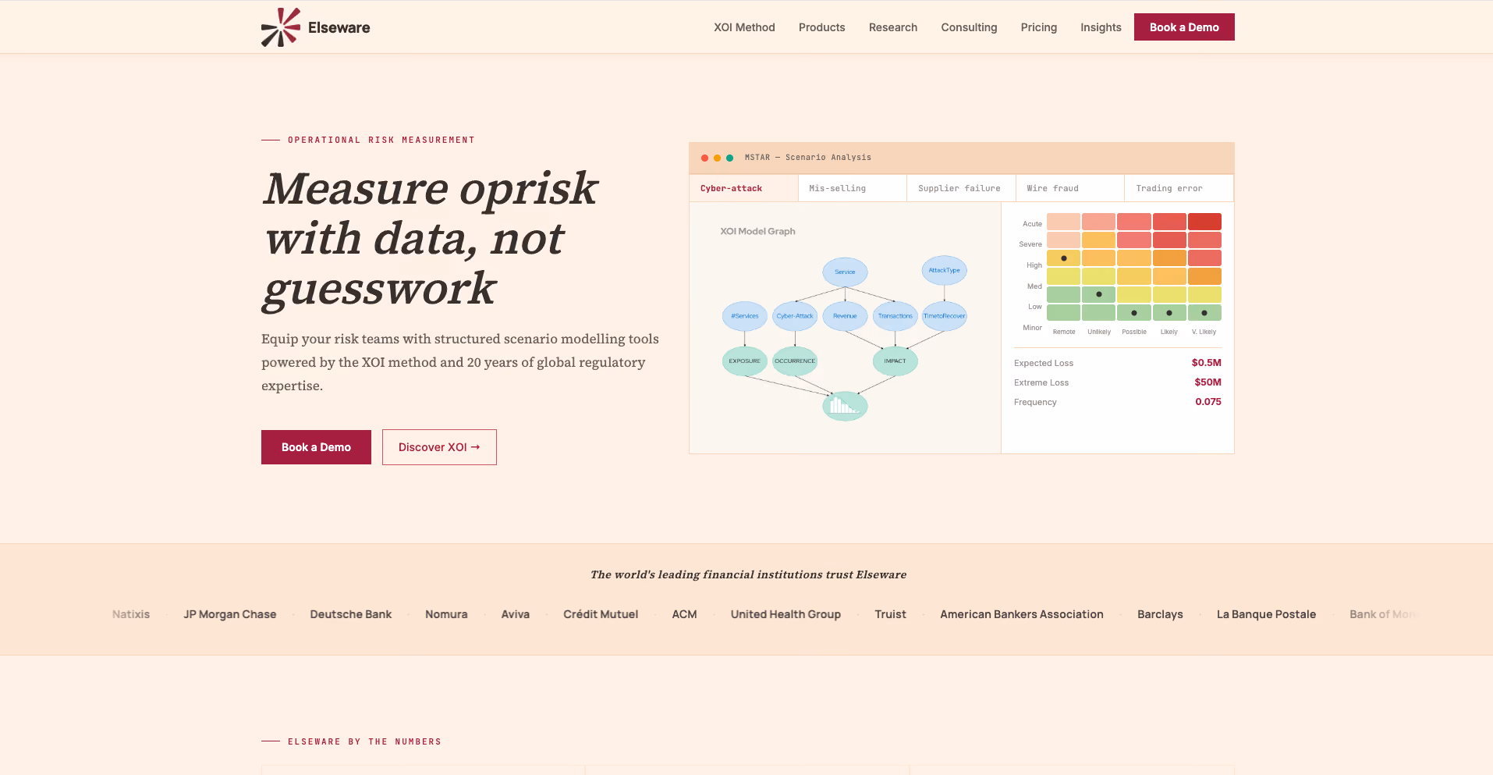Click American Bankers Association client name
Viewport: 1493px width, 775px height.
click(1022, 614)
